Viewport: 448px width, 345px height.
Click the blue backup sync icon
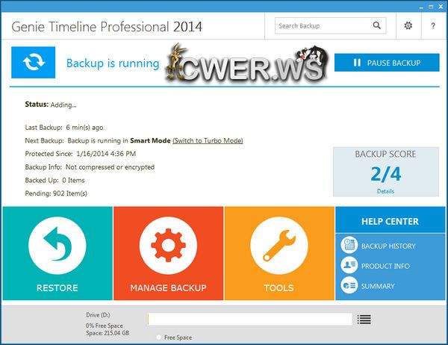(34, 62)
